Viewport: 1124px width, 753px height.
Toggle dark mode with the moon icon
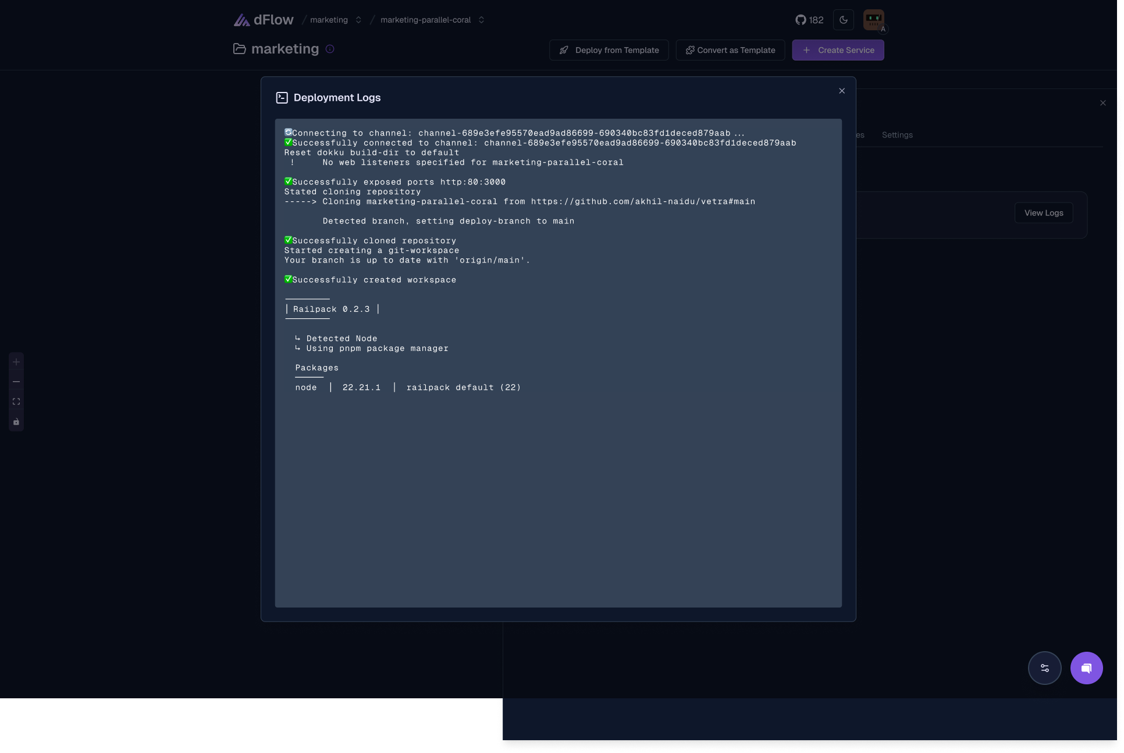tap(843, 19)
